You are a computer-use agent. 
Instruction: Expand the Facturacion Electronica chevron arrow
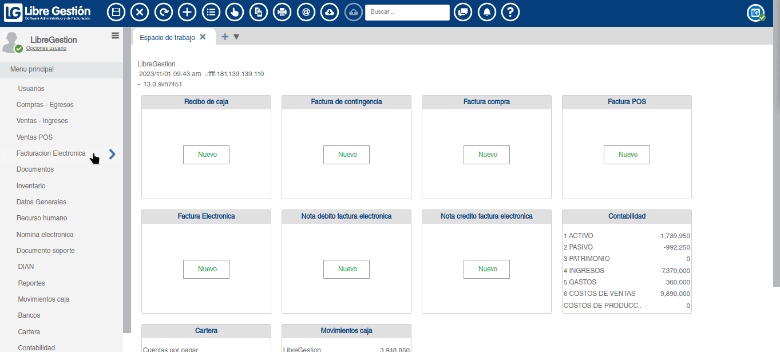point(112,153)
